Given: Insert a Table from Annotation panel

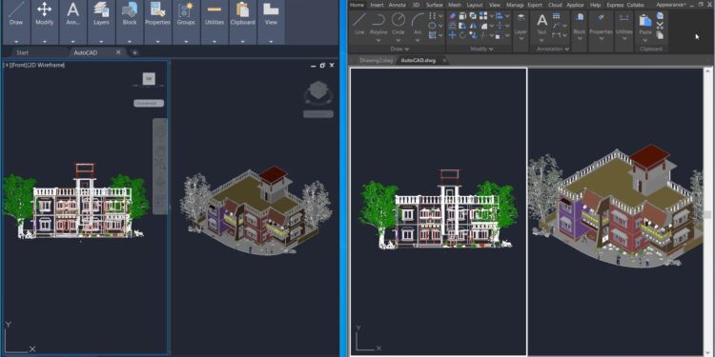Looking at the screenshot, I should (557, 16).
